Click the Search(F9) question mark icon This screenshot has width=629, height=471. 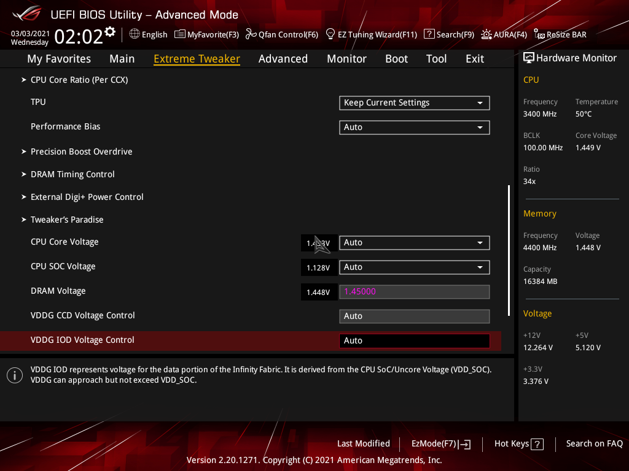429,34
